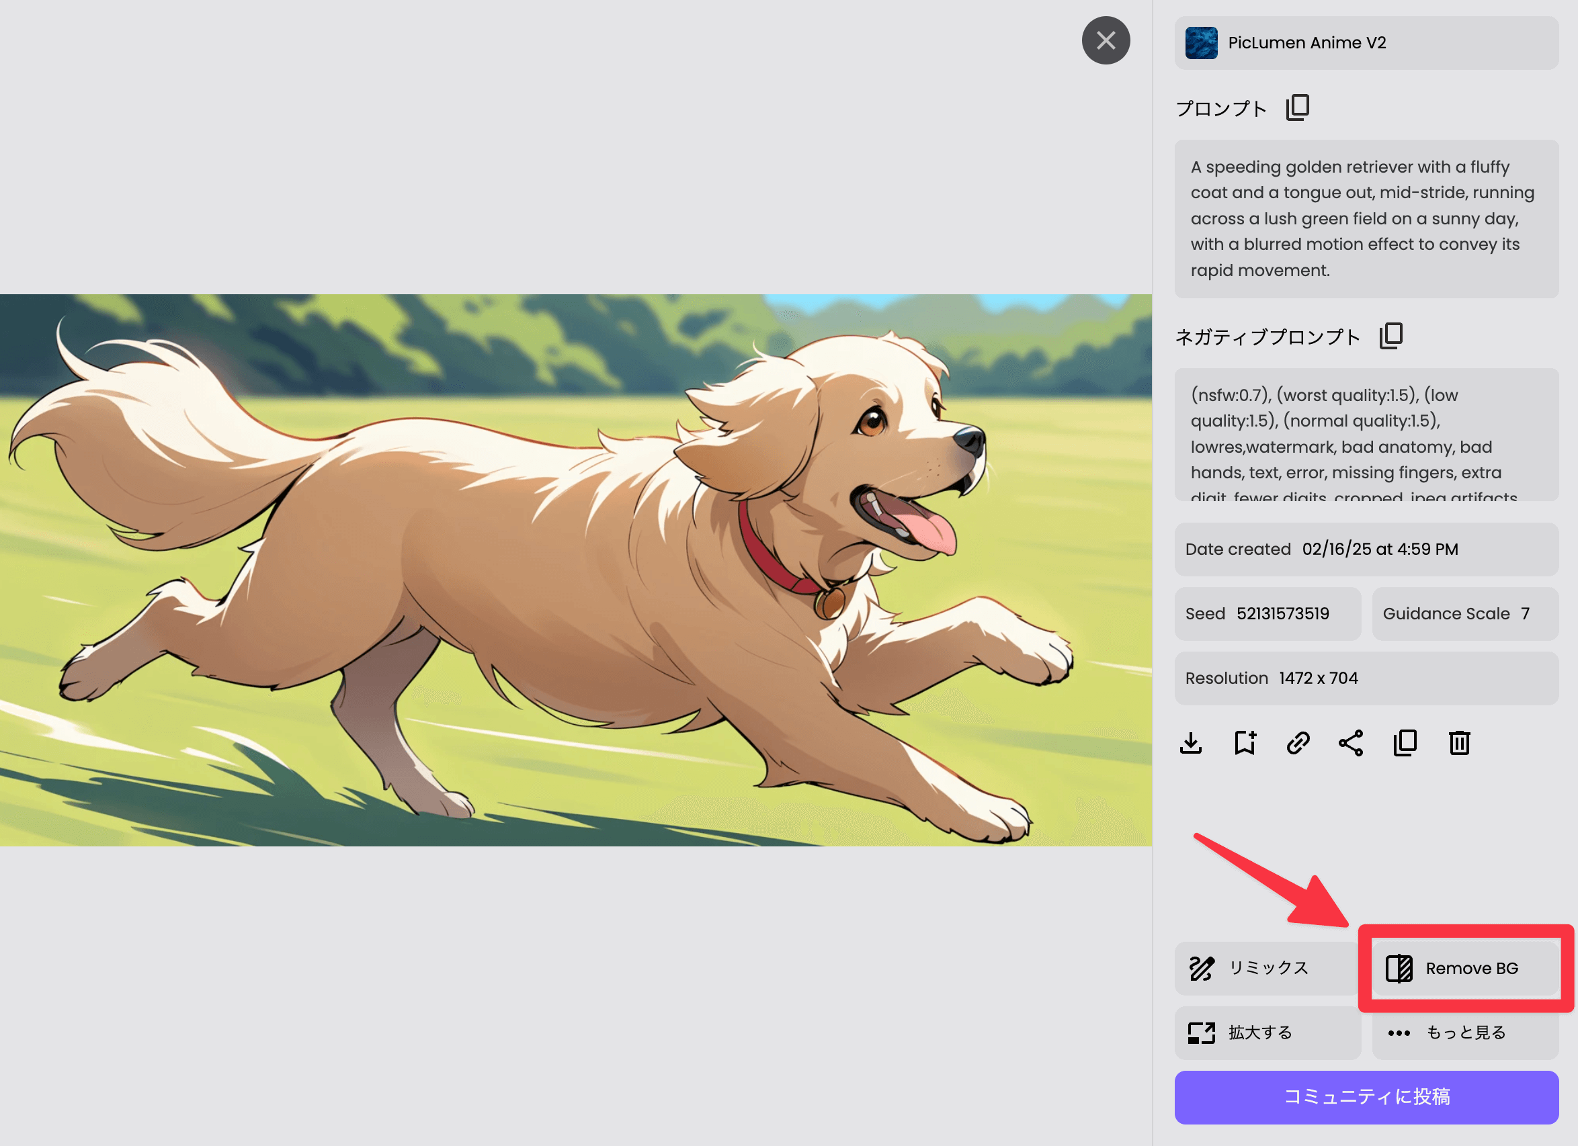Copy the prompt using プロンプト copy icon
Screen dimensions: 1578x1146
1297,107
